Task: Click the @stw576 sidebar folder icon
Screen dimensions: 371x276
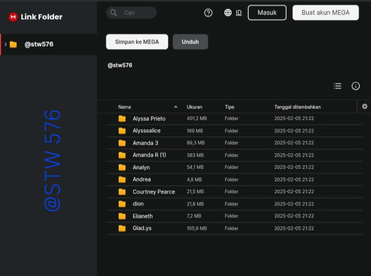Action: click(13, 44)
